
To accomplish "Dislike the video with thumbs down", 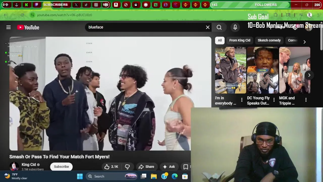I will pos(127,167).
